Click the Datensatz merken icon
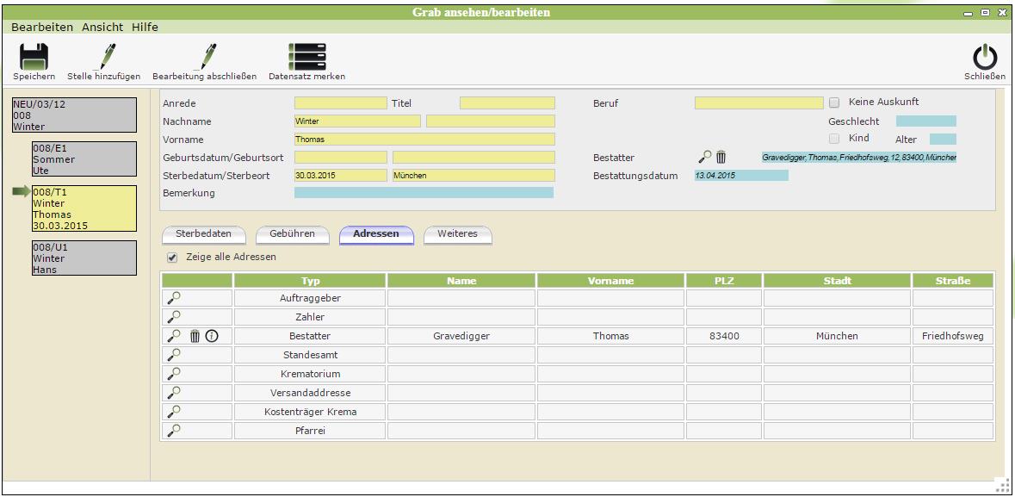 tap(306, 57)
